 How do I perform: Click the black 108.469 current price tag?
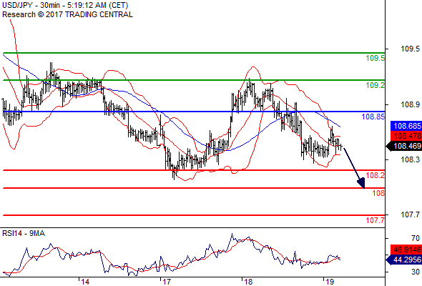pyautogui.click(x=404, y=147)
